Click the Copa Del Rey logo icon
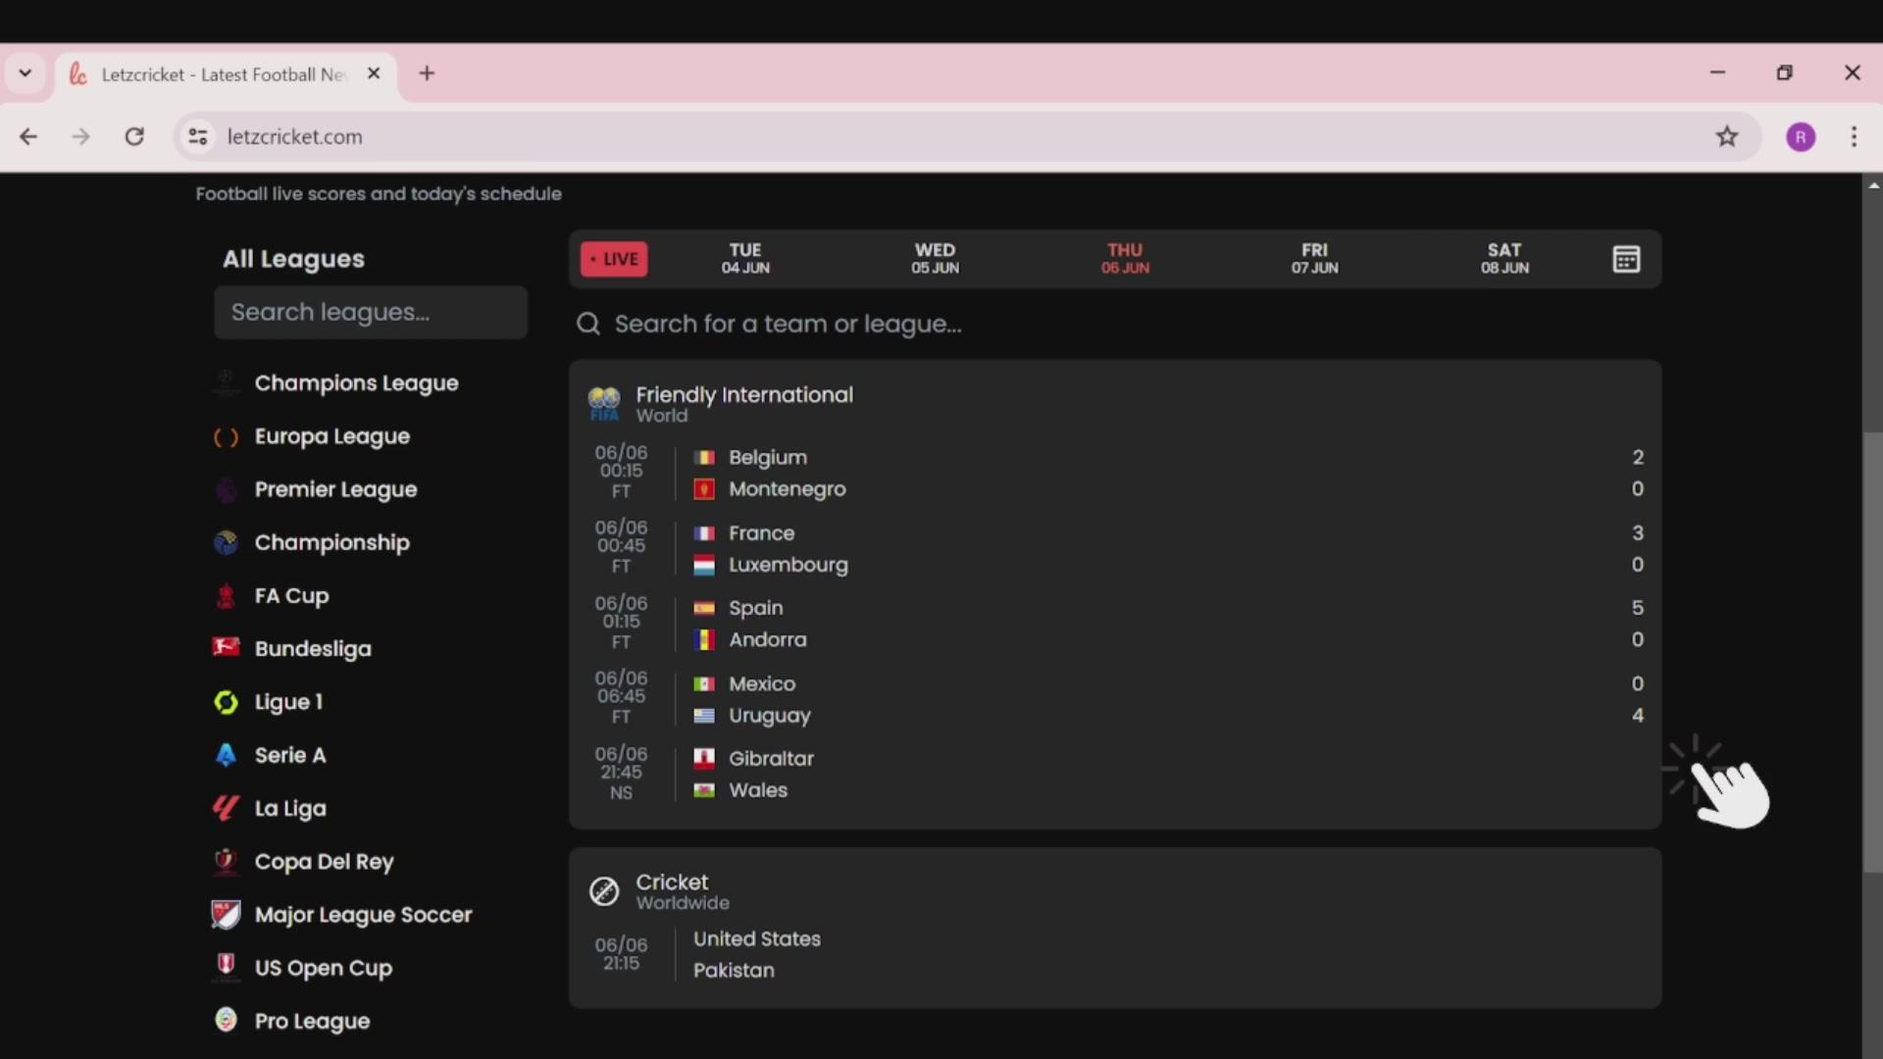Image resolution: width=1883 pixels, height=1059 pixels. pyautogui.click(x=226, y=861)
